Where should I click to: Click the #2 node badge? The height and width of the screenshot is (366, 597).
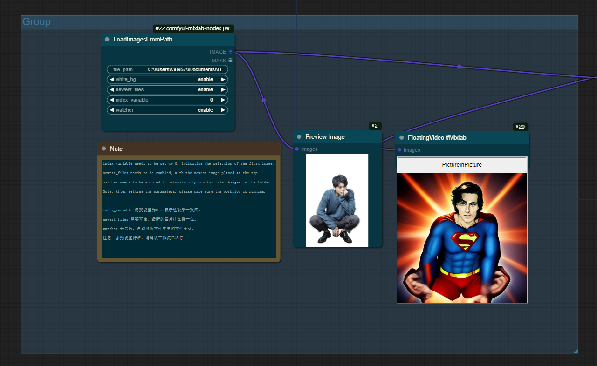pos(375,126)
